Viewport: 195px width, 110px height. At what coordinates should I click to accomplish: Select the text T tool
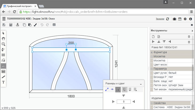coord(3,82)
